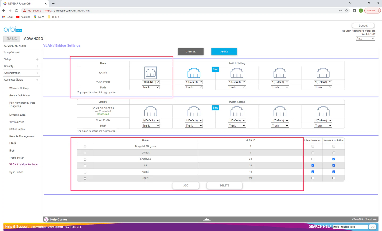Click the Satellite first Ethernet port icon
The width and height of the screenshot is (382, 231).
tap(151, 111)
